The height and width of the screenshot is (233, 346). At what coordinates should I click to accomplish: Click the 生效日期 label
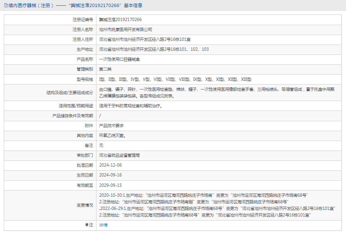tap(85, 175)
